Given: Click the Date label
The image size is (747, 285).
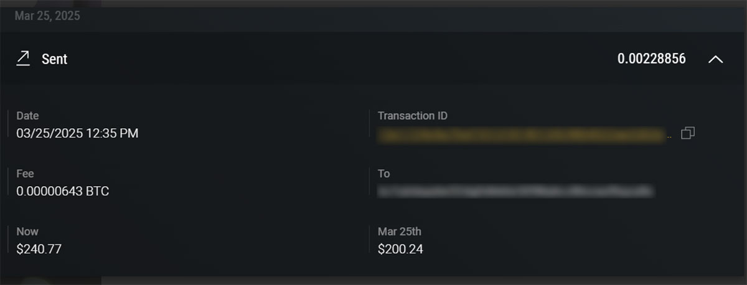Looking at the screenshot, I should pyautogui.click(x=27, y=116).
